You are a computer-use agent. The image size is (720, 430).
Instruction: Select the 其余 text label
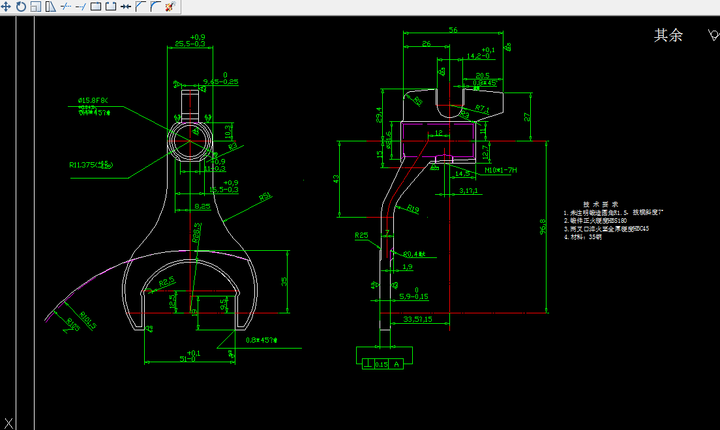[668, 35]
